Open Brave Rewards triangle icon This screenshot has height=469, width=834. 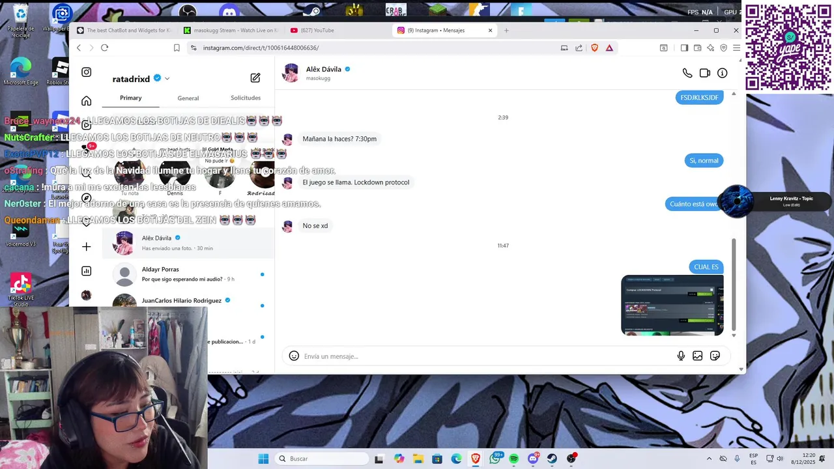point(609,48)
